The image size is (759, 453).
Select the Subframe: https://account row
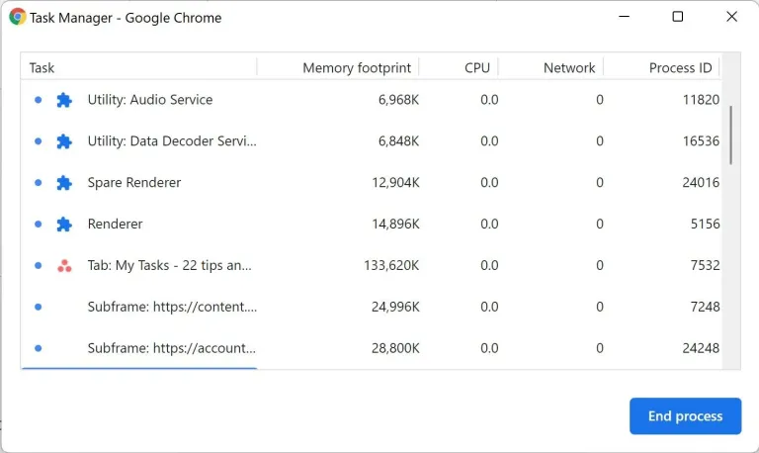171,348
